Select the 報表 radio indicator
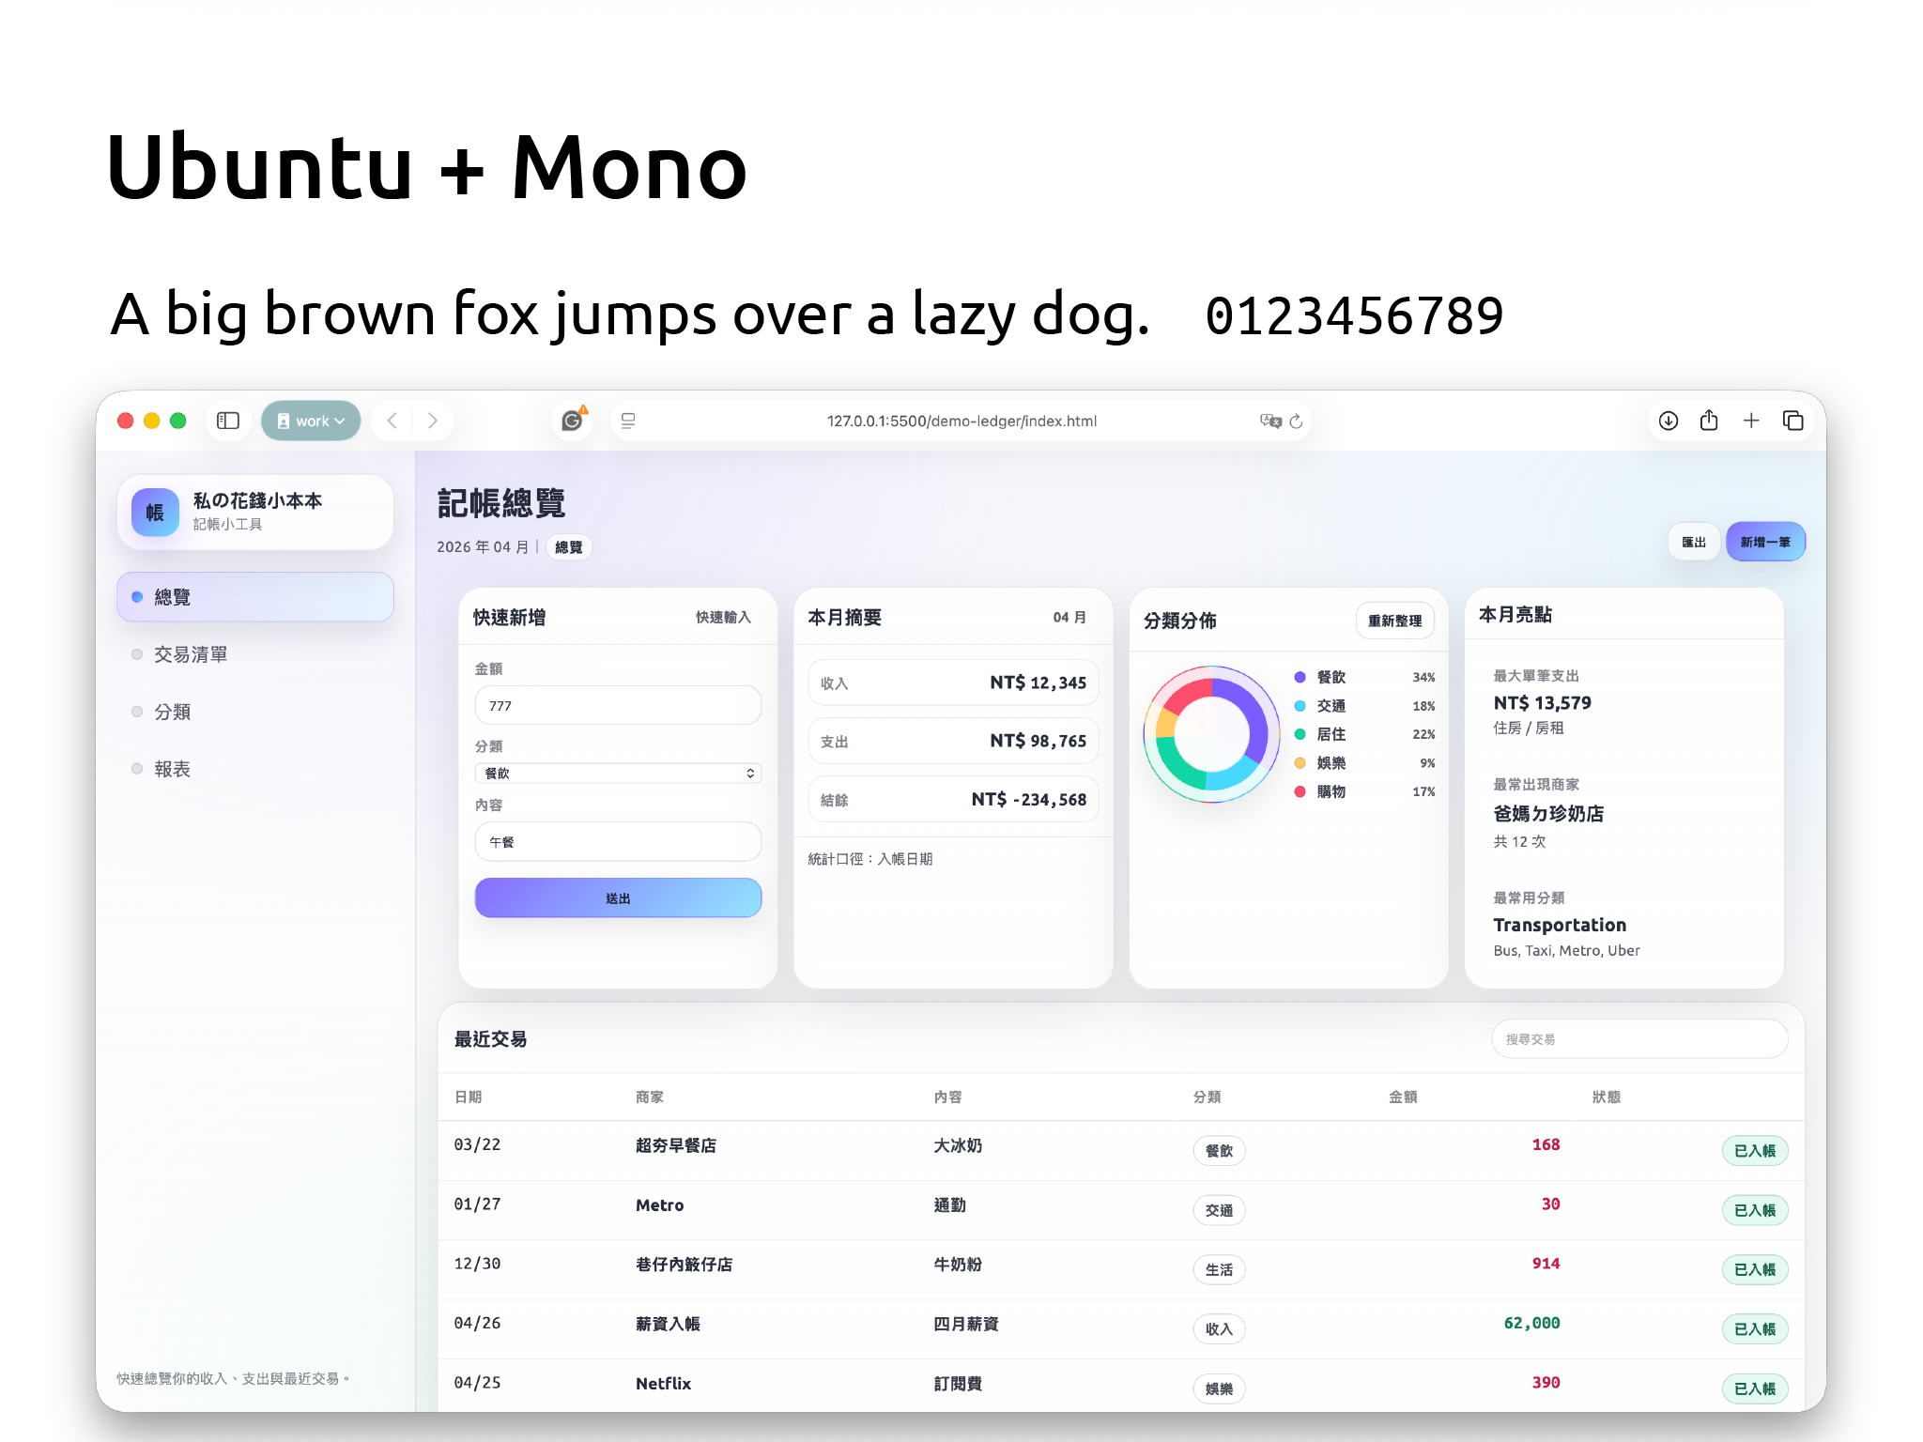 [136, 768]
